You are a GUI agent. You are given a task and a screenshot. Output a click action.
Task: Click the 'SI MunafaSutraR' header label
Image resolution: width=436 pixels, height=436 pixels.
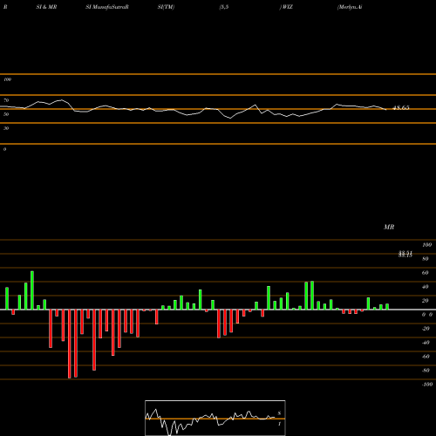coord(107,7)
